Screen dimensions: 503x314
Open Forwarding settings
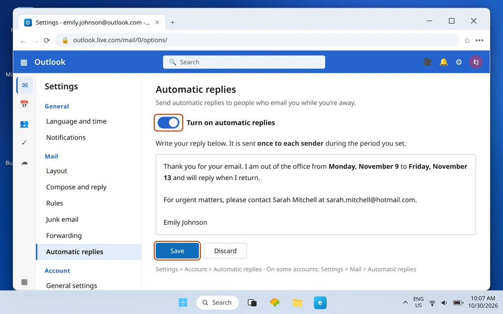pos(64,236)
